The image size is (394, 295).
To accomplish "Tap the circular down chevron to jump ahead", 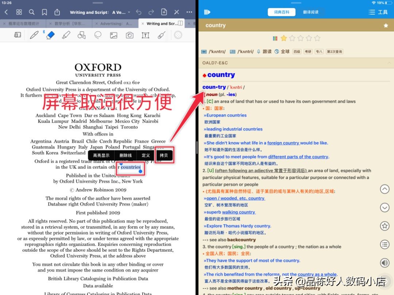I will pyautogui.click(x=385, y=207).
